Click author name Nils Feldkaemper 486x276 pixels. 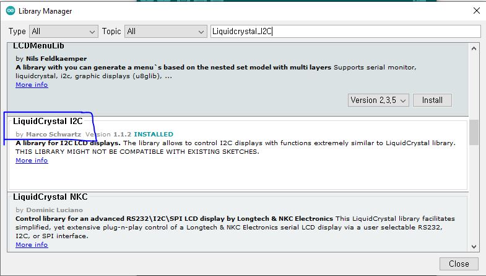[x=56, y=59]
